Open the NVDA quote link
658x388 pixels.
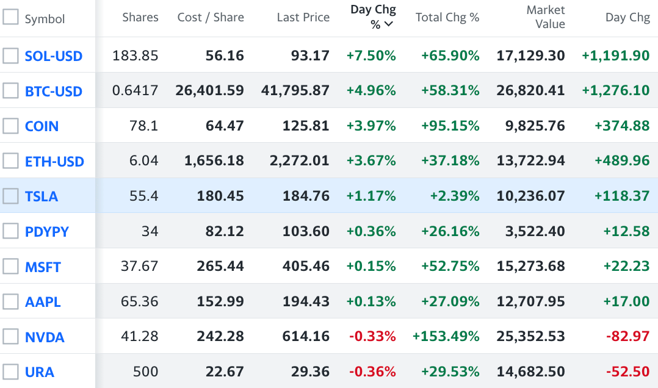click(45, 337)
